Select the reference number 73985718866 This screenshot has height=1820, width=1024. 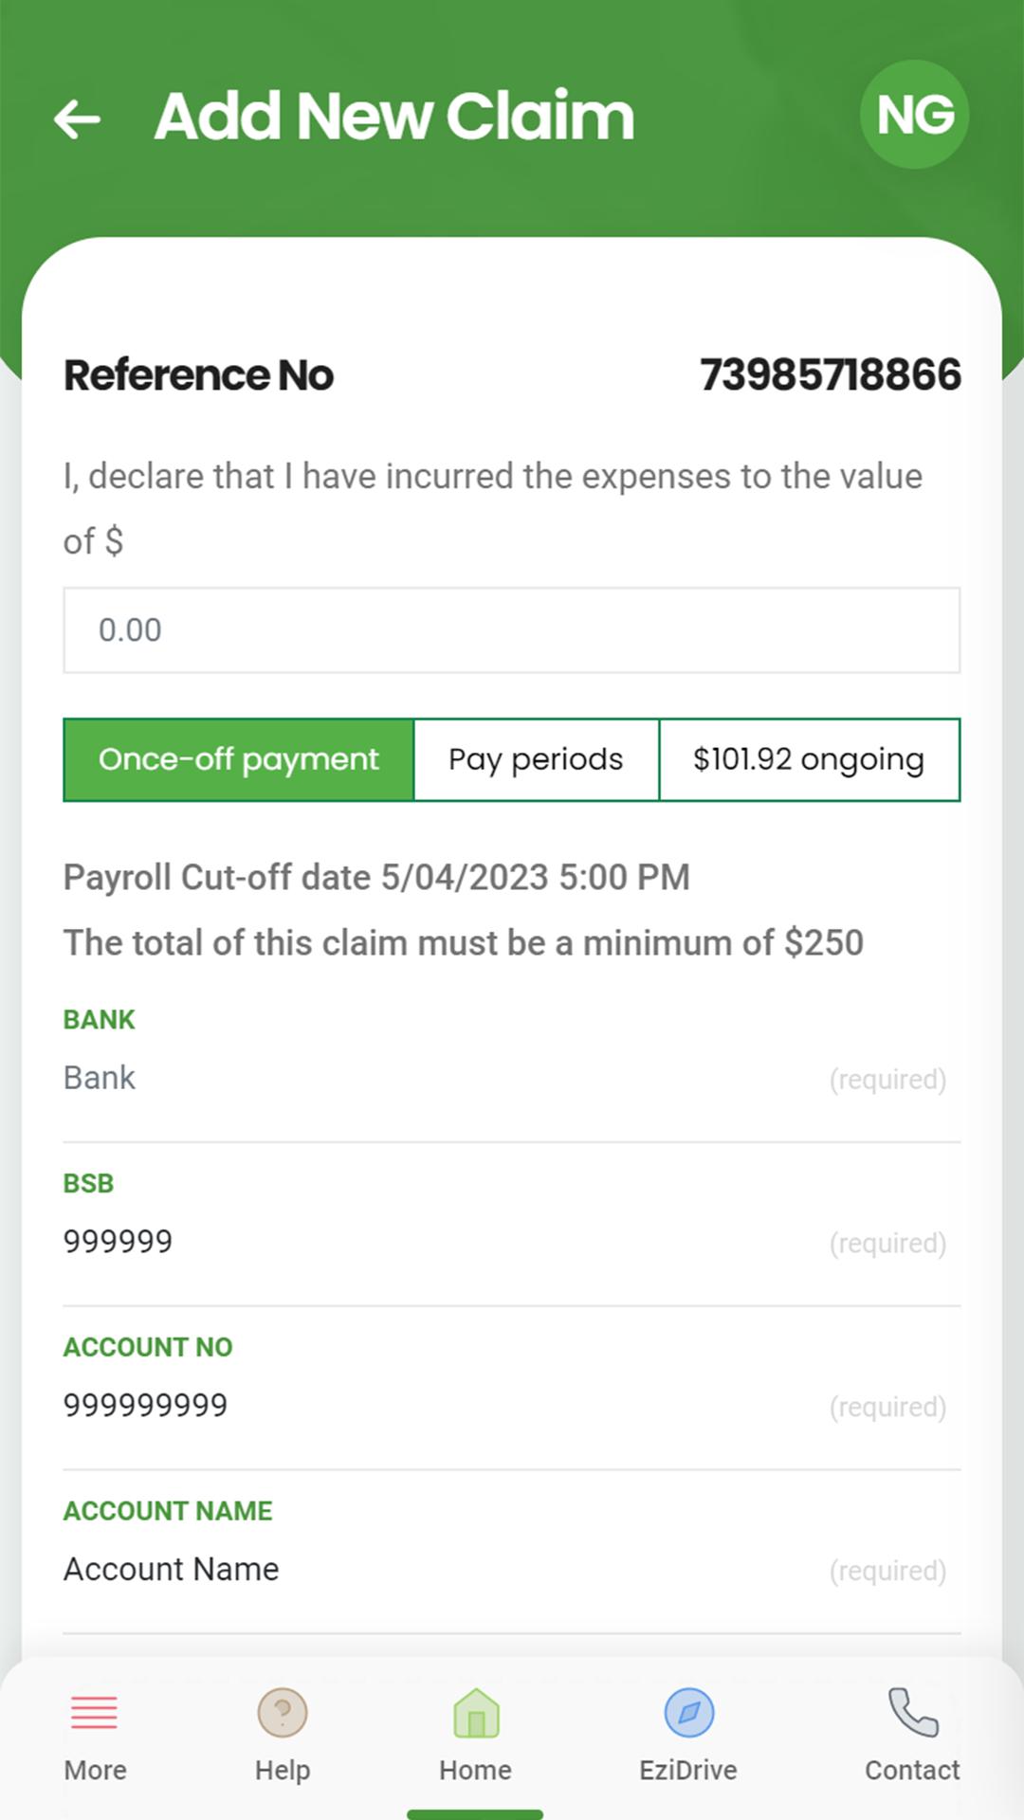coord(831,374)
